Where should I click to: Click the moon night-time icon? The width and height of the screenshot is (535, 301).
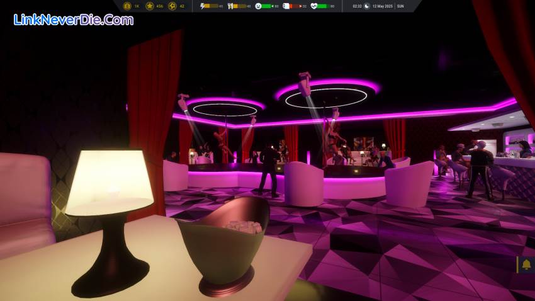click(367, 6)
